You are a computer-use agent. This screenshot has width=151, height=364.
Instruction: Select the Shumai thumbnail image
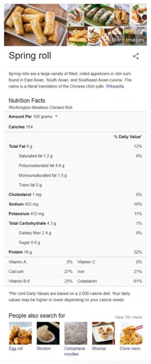click(x=103, y=333)
